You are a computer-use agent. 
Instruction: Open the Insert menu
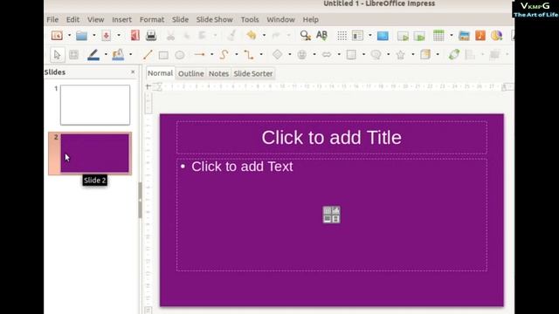coord(121,19)
